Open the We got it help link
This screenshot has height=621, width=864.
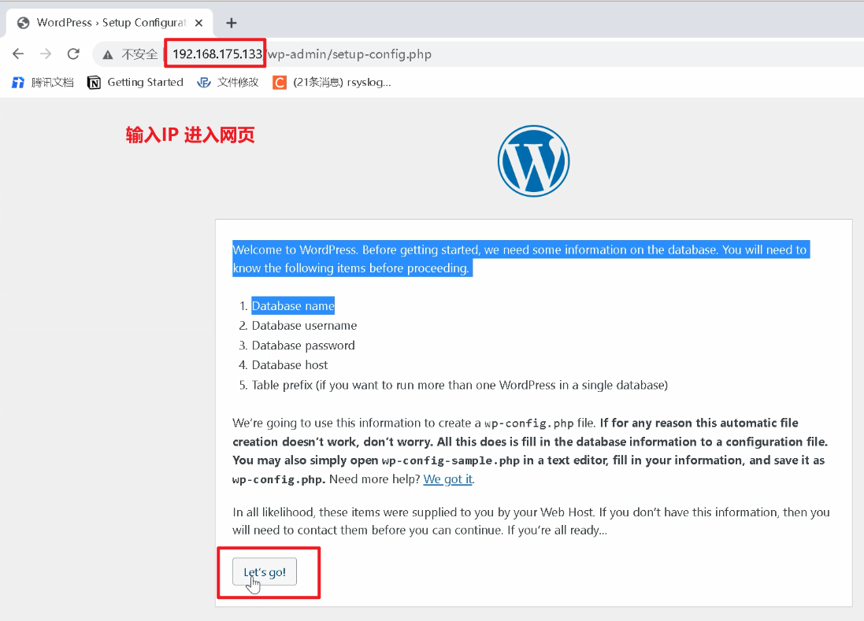448,479
